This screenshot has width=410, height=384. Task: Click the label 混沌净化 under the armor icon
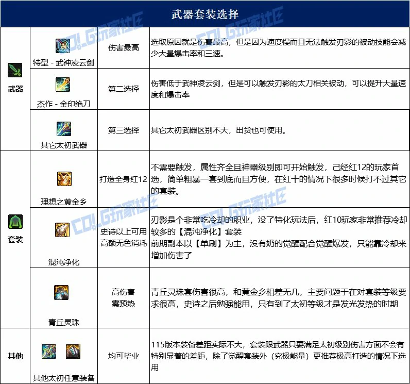click(x=64, y=262)
